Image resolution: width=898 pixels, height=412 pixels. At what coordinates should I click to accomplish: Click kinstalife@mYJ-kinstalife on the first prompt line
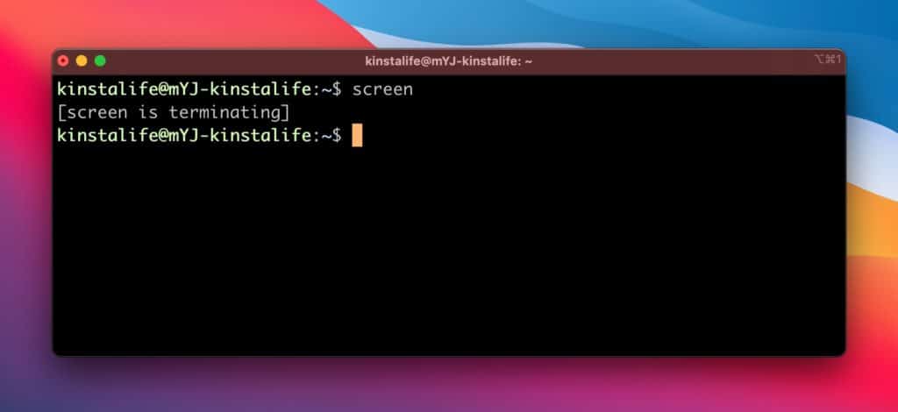184,89
